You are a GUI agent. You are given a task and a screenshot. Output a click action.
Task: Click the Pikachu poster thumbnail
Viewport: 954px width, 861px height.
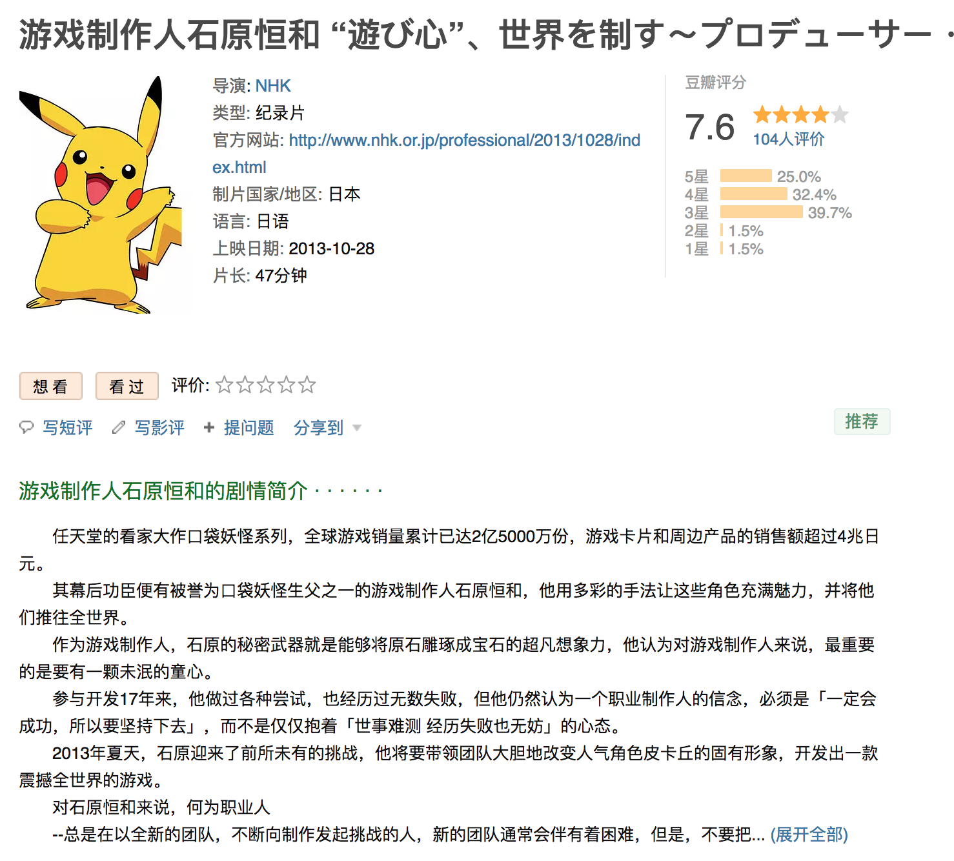point(101,195)
